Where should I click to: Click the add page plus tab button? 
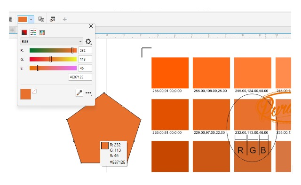(12, 30)
